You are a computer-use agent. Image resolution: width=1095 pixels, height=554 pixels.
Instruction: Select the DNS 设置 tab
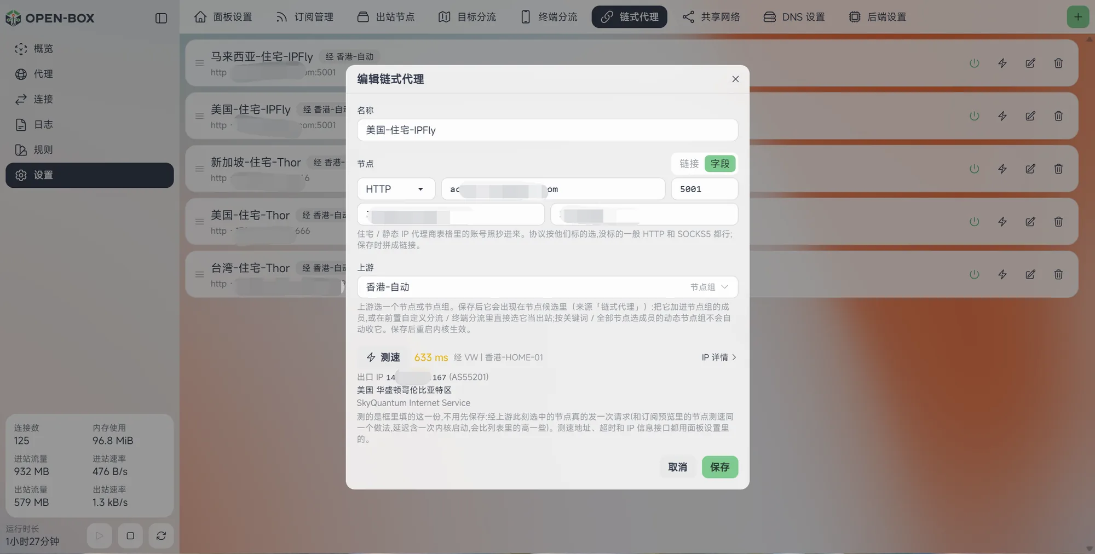click(794, 17)
